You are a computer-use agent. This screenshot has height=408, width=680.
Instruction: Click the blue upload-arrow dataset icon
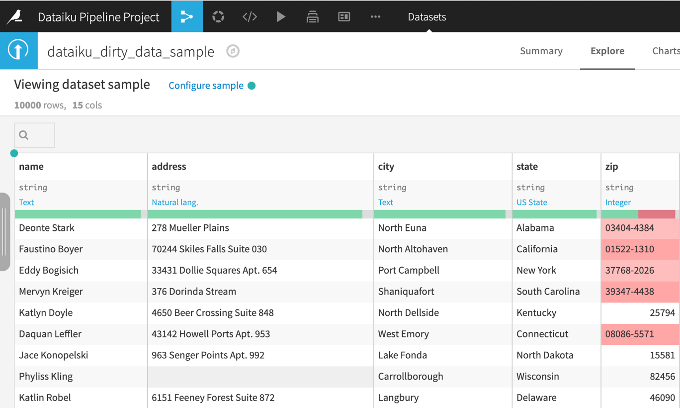[x=19, y=51]
